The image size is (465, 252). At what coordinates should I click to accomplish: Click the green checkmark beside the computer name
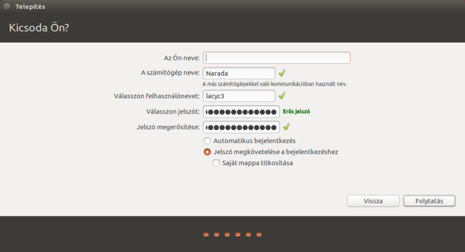[x=282, y=73]
